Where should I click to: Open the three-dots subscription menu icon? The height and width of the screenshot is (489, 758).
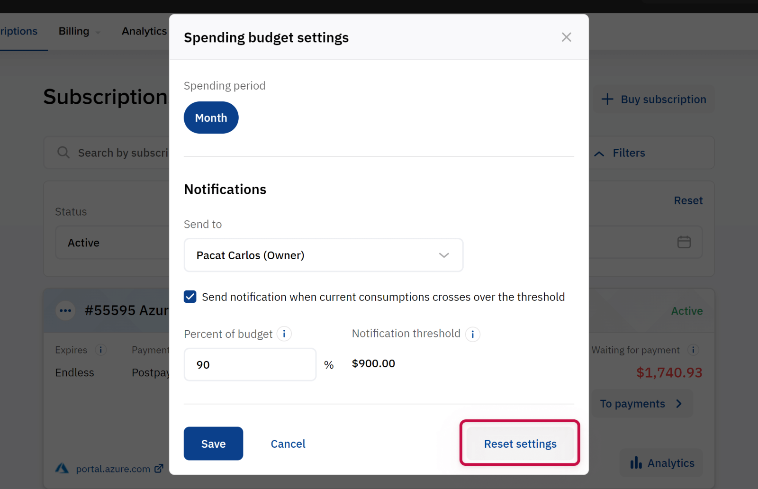65,311
